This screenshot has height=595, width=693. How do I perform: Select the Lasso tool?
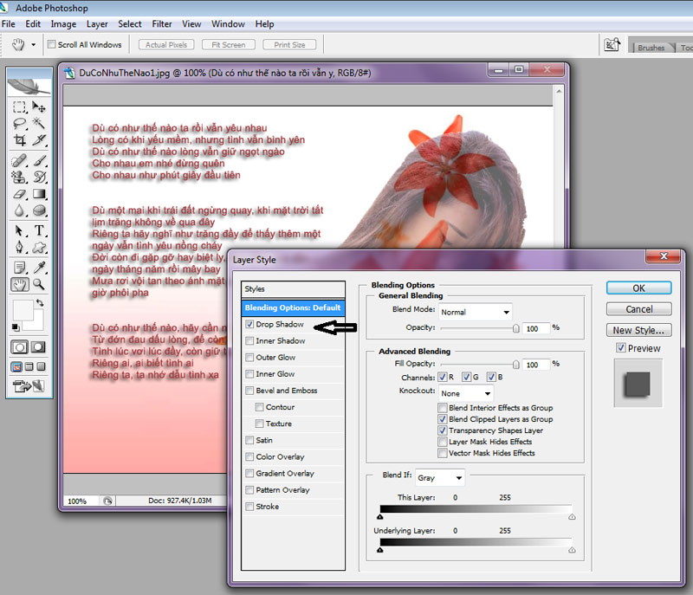pos(19,125)
